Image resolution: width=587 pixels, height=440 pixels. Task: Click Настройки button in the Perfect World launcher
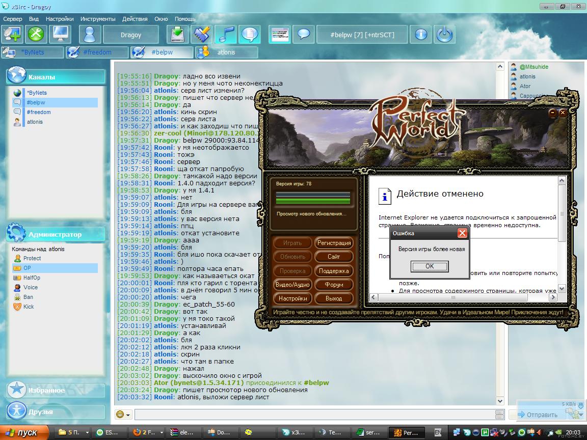point(292,298)
